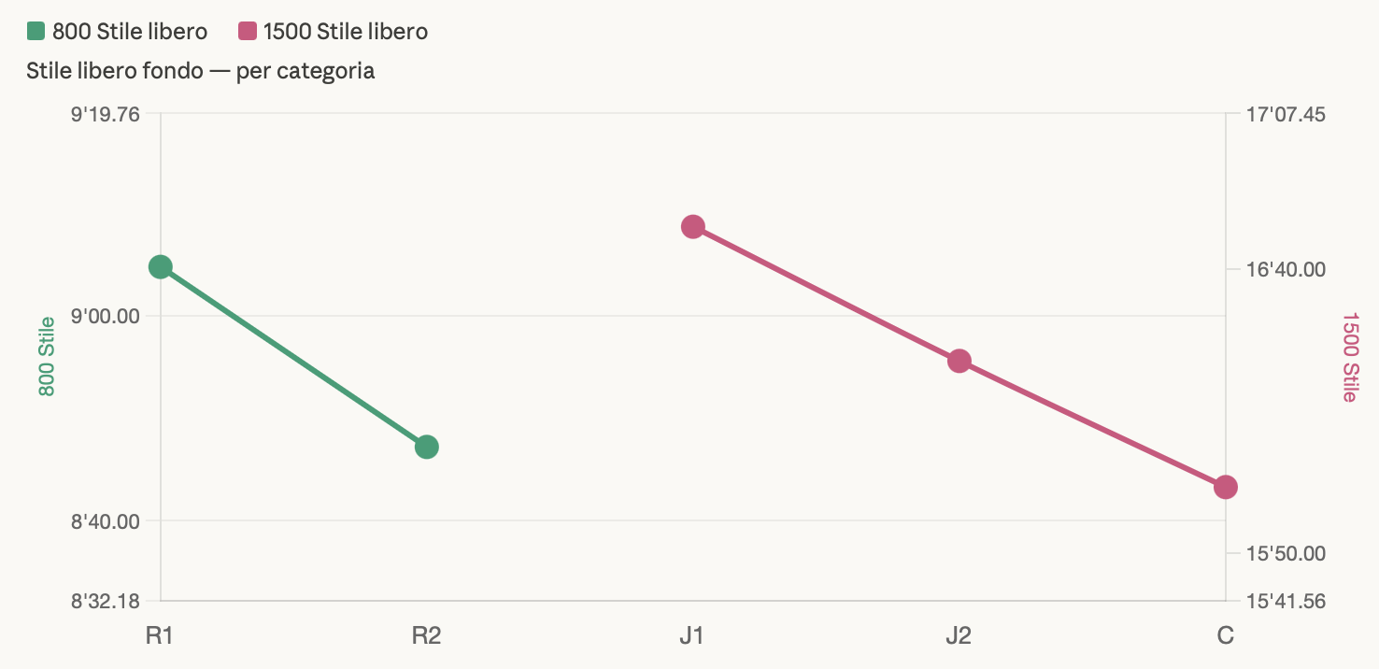1379x669 pixels.
Task: Click the left axis title 800 Stile
Action: tap(47, 356)
